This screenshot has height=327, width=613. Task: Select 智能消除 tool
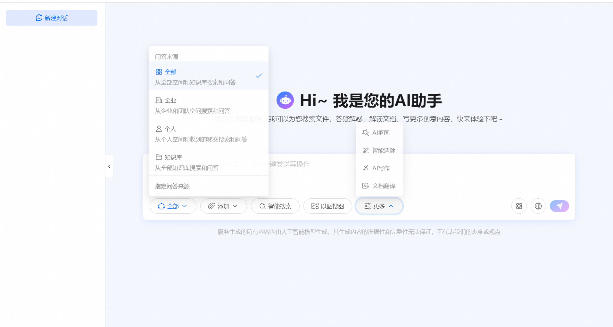pos(379,150)
